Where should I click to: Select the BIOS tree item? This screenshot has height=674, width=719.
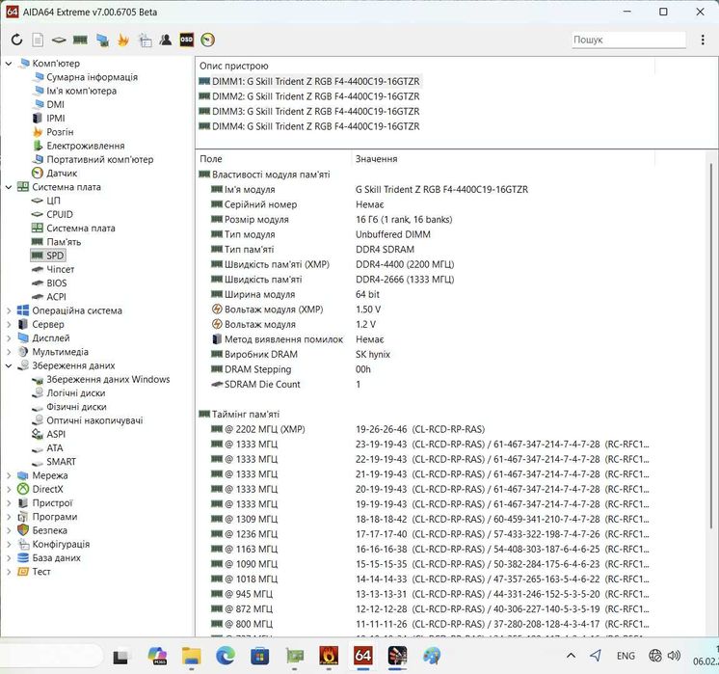(49, 283)
